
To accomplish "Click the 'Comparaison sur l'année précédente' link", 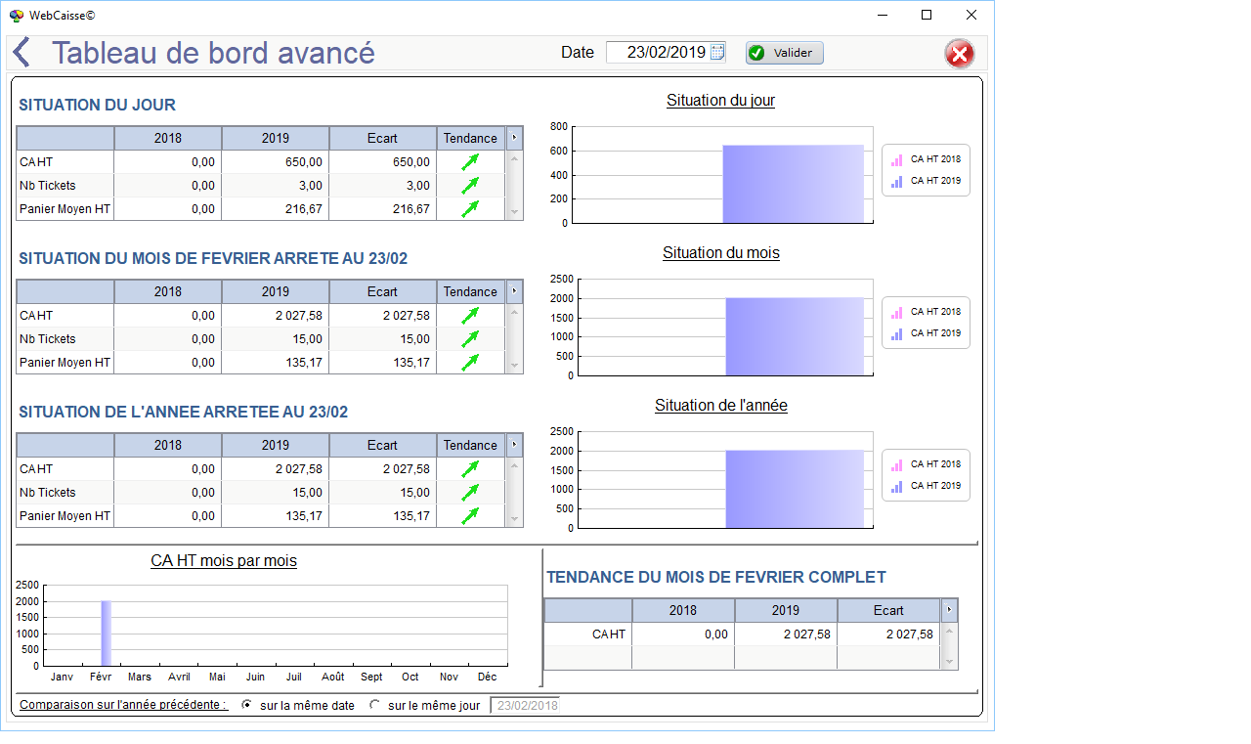I will click(x=123, y=703).
